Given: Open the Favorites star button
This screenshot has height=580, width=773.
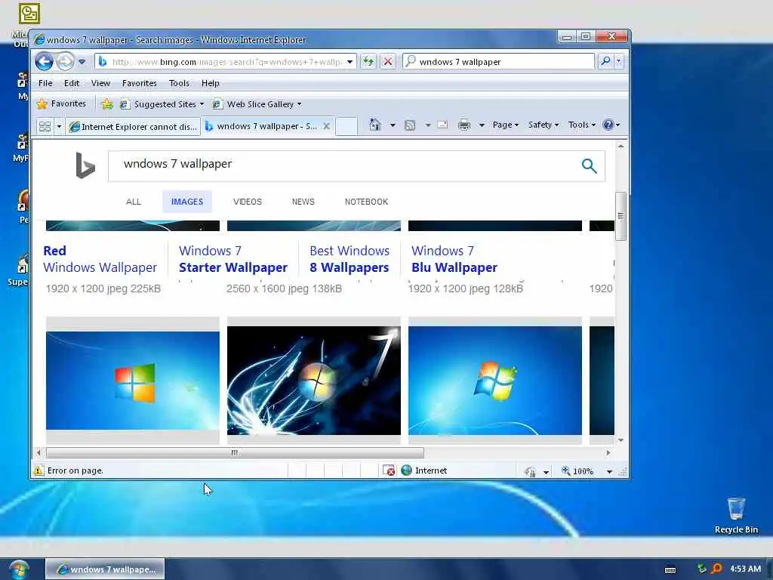Looking at the screenshot, I should [x=62, y=103].
